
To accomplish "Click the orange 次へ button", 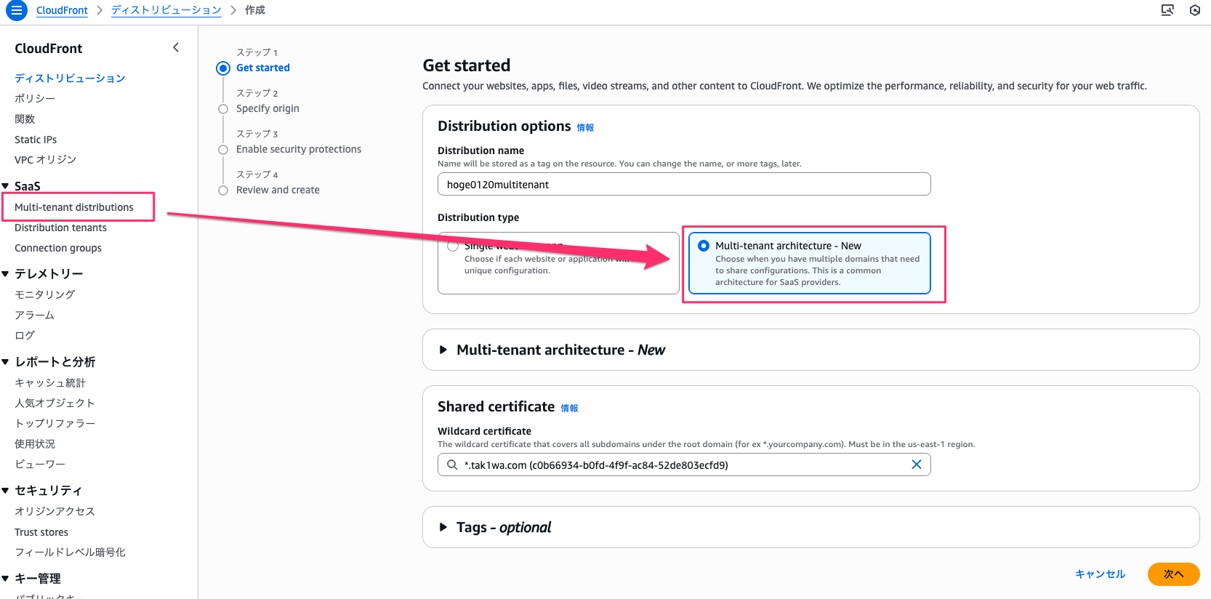I will tap(1173, 574).
